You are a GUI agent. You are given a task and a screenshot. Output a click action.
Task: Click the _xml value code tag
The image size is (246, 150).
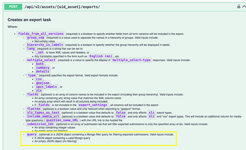tap(40, 52)
